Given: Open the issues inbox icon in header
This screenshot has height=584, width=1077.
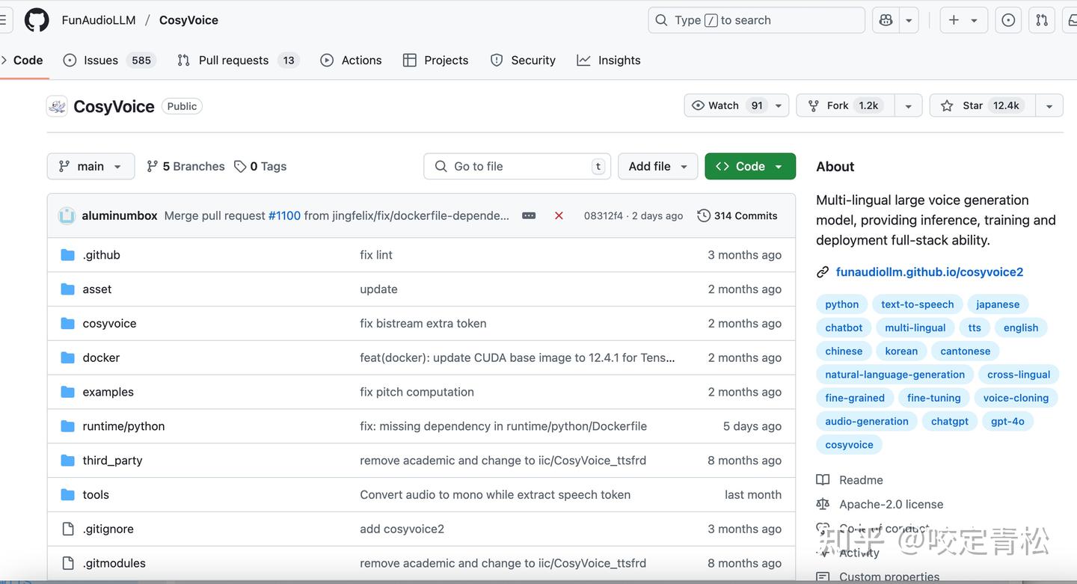Looking at the screenshot, I should (x=1008, y=20).
